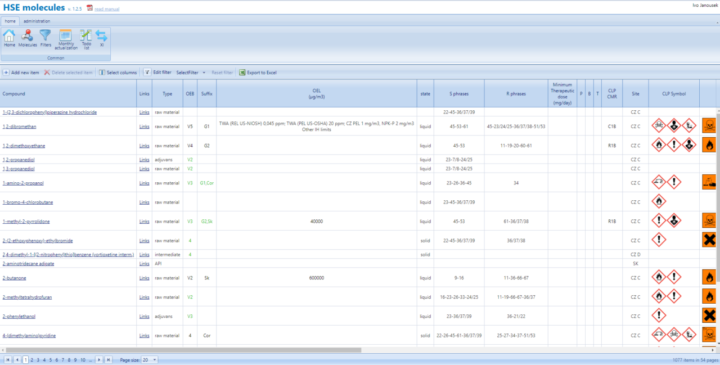This screenshot has height=365, width=720.
Task: Open the Molecules ribbon icon
Action: tap(28, 38)
